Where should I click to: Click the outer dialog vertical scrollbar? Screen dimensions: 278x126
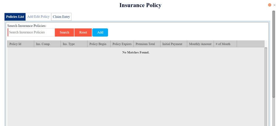(273, 55)
